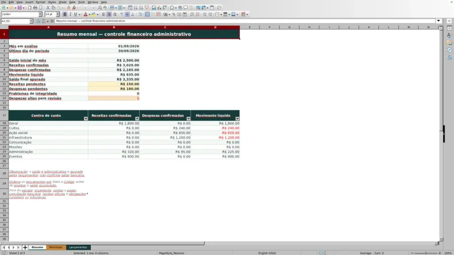
Task: Click the Function Wizard icon
Action: point(38,21)
